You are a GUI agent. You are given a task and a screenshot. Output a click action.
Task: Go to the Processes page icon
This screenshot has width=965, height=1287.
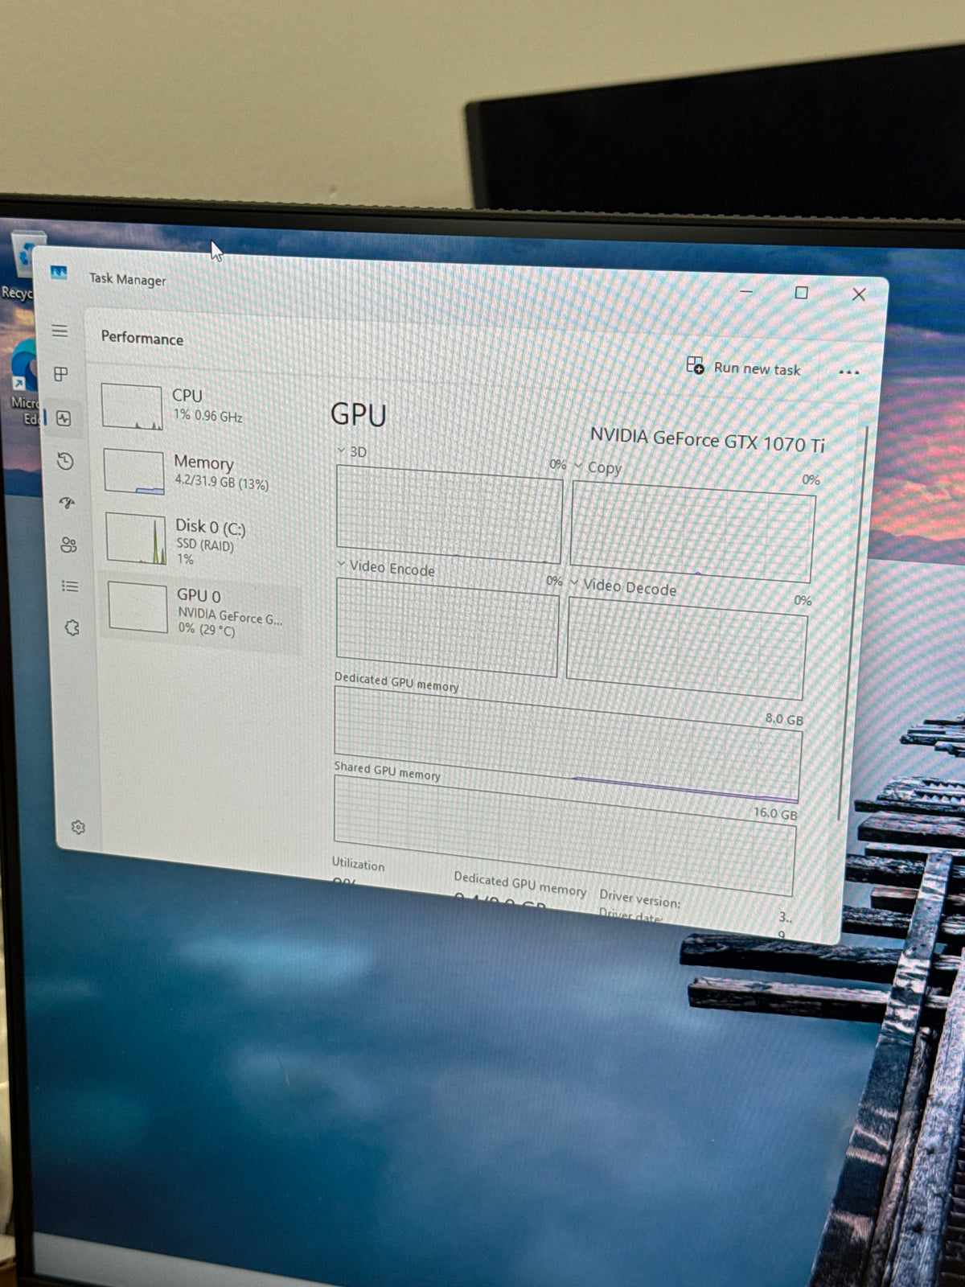click(61, 374)
